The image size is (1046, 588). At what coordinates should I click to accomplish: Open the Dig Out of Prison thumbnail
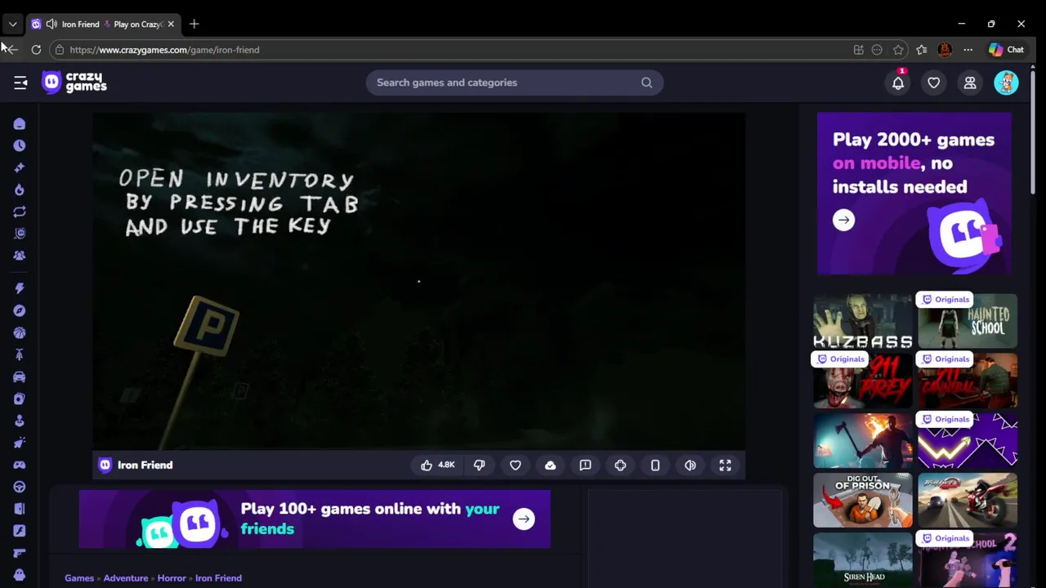863,500
